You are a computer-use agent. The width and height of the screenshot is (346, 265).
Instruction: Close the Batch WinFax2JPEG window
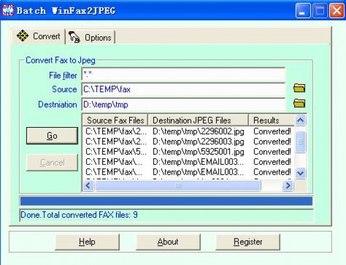pyautogui.click(x=337, y=10)
